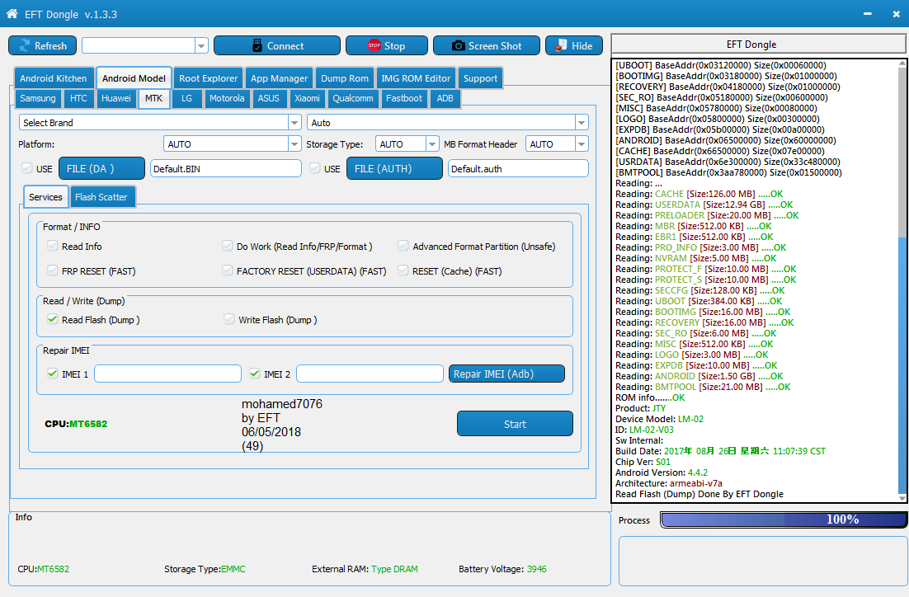Click the Process 100% progress bar
Image resolution: width=909 pixels, height=597 pixels.
click(x=784, y=519)
